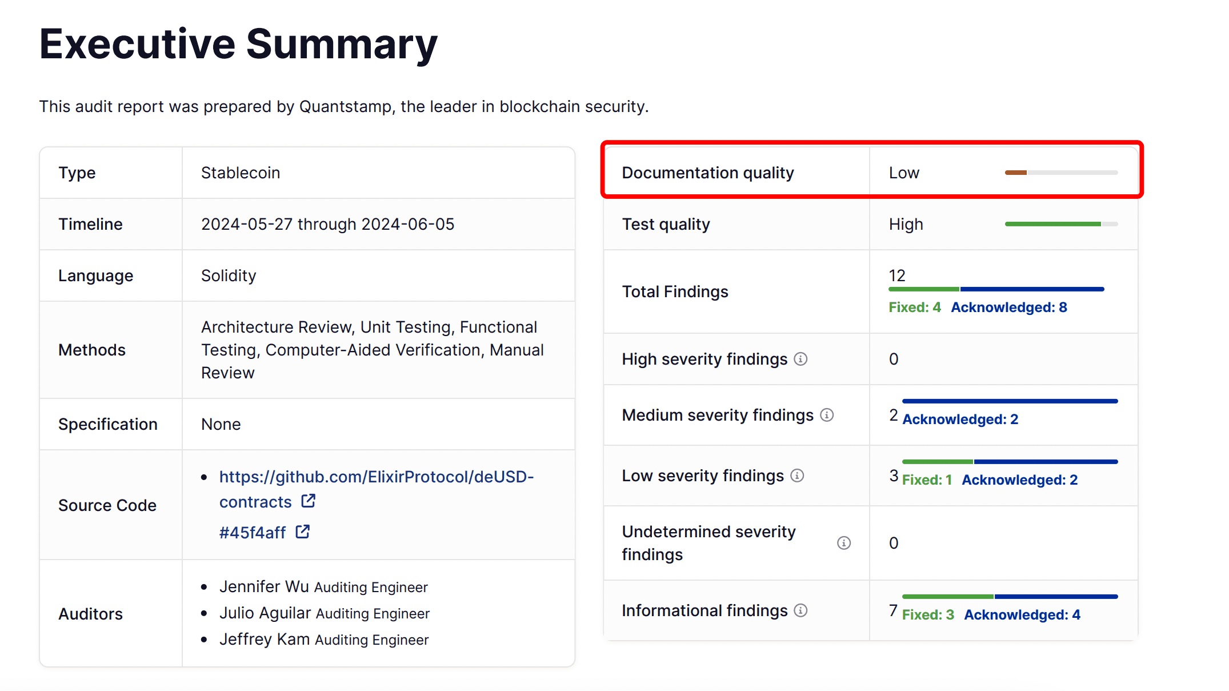
Task: Select "Fixed: 1" under Low severity
Action: click(927, 480)
